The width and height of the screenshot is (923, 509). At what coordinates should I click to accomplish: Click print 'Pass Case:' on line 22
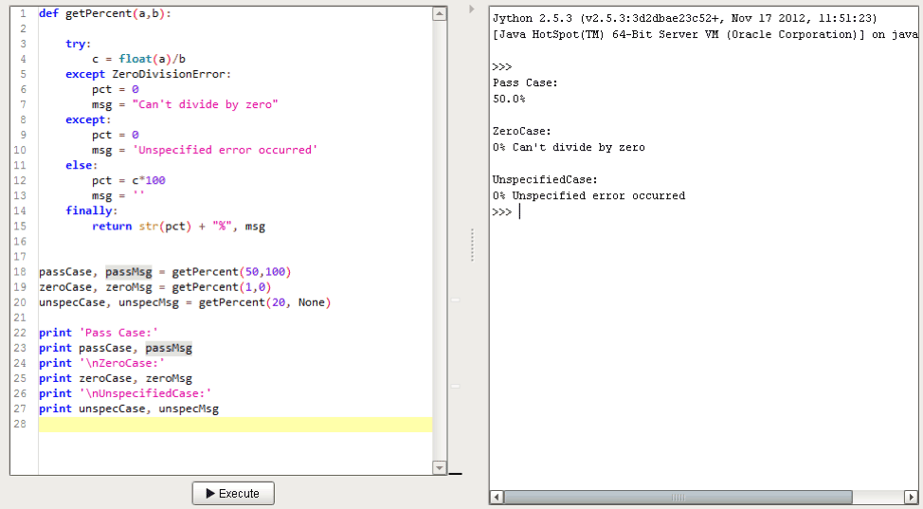click(x=99, y=333)
